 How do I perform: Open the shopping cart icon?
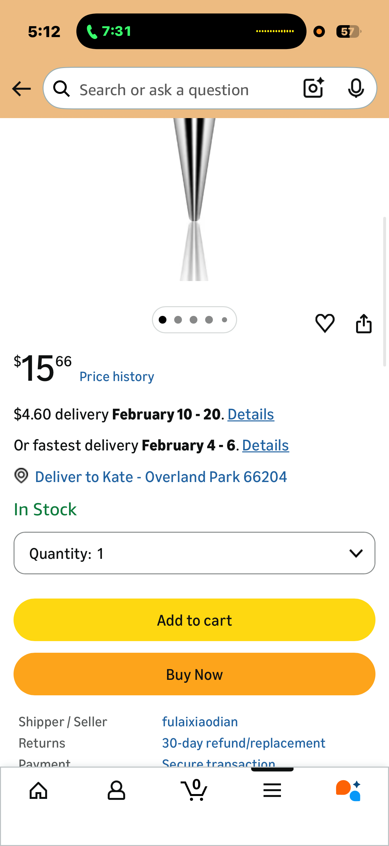(194, 790)
